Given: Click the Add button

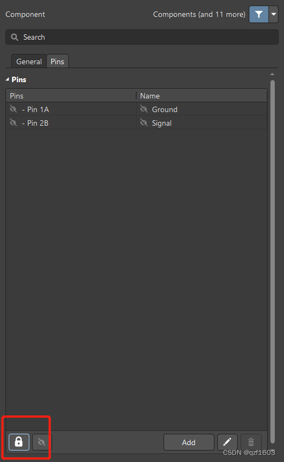Looking at the screenshot, I should coord(189,442).
